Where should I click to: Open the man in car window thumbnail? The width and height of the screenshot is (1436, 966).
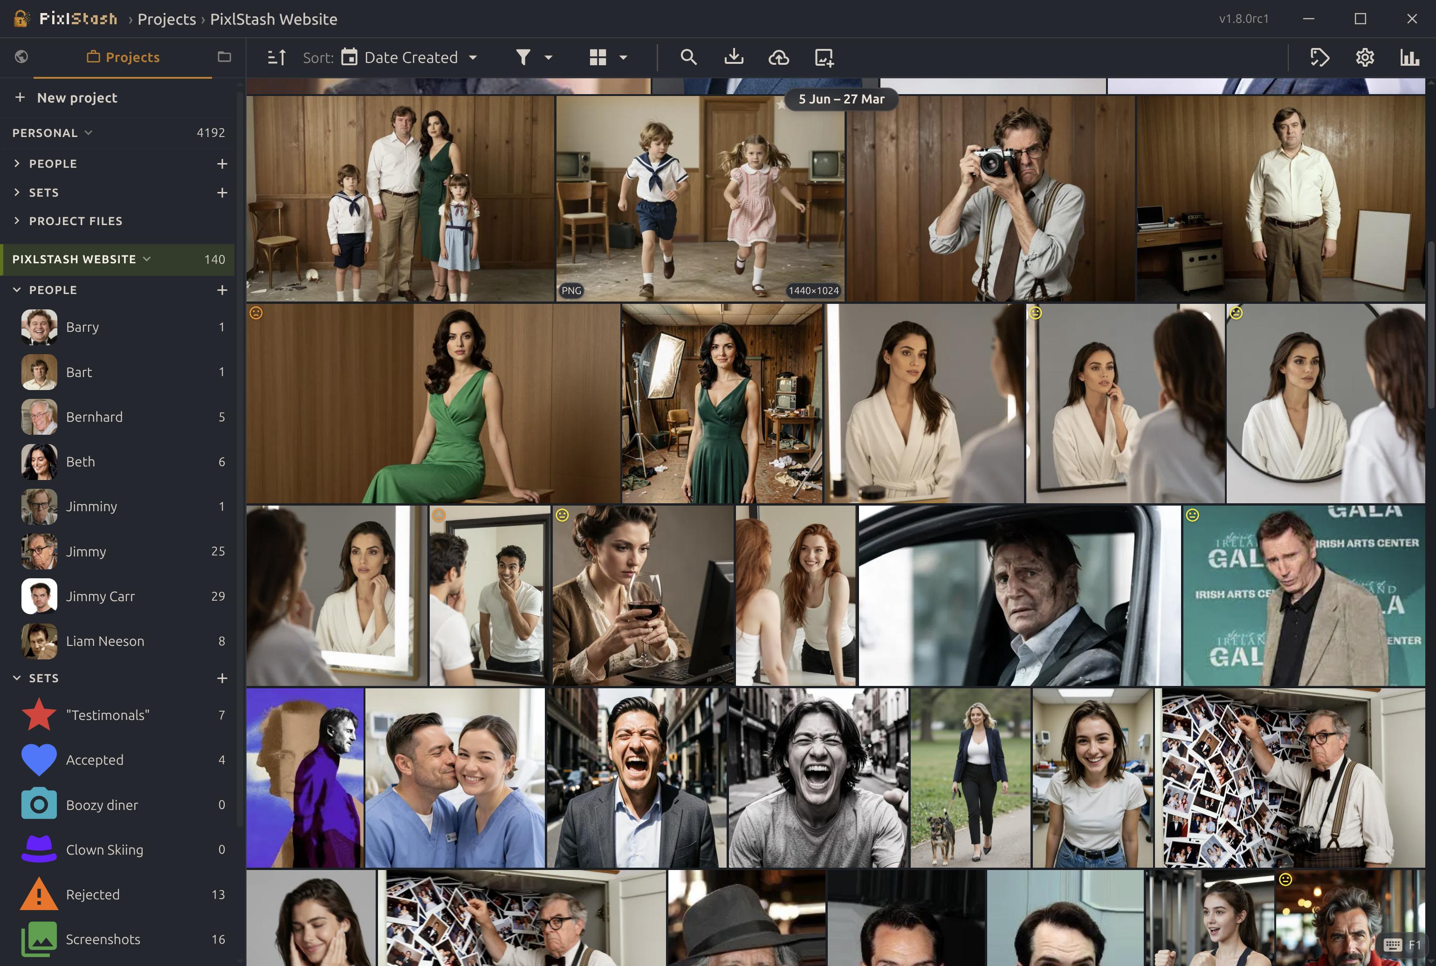1019,596
